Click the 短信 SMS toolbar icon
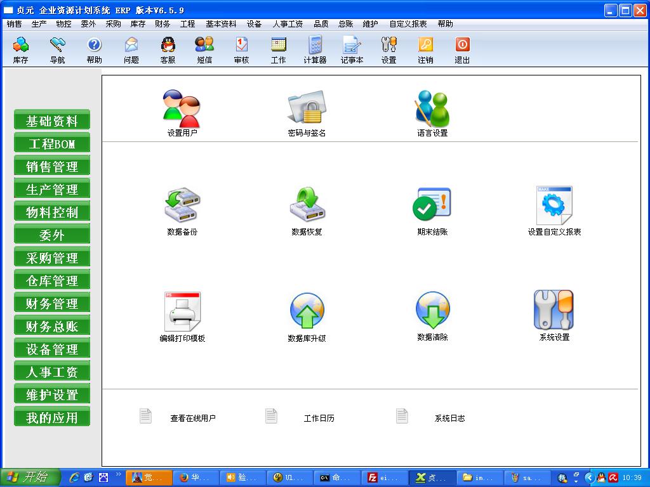The height and width of the screenshot is (487, 650). tap(204, 50)
